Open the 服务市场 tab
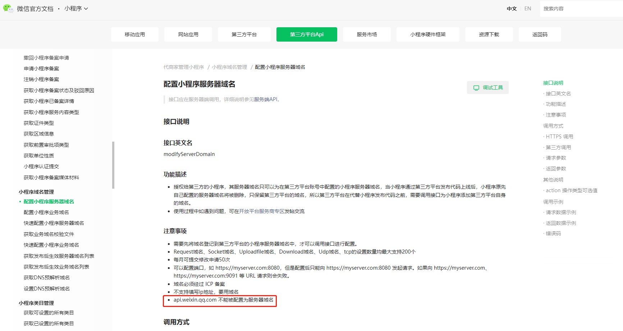The image size is (623, 331). pos(367,34)
